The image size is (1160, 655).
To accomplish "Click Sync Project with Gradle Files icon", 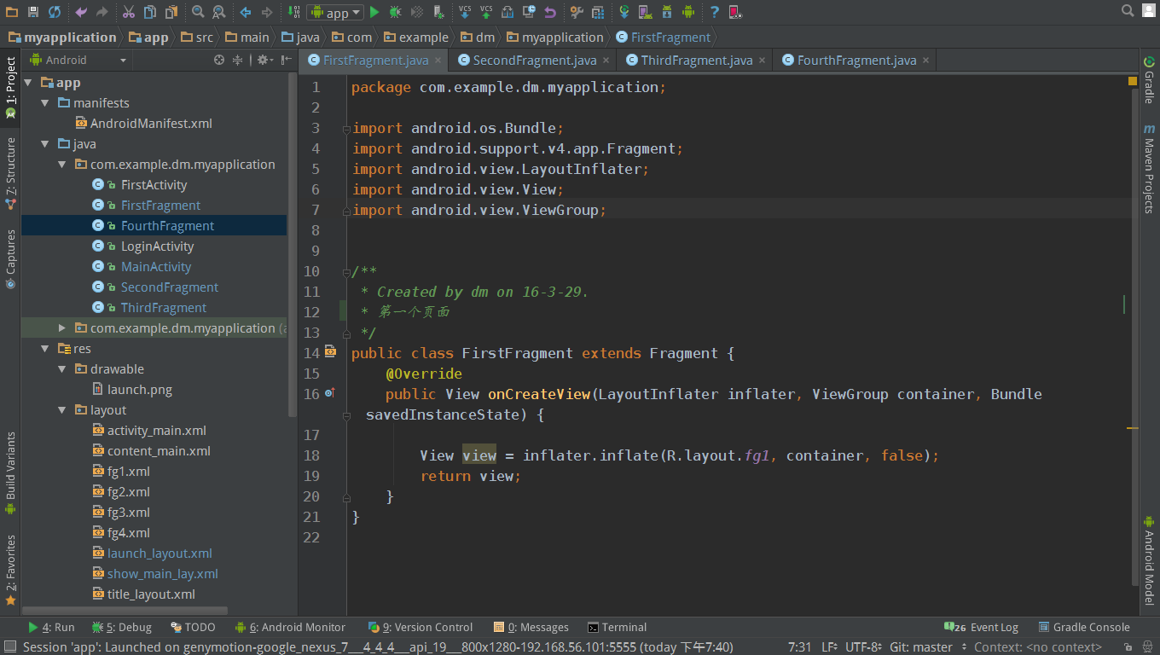I will tap(624, 12).
